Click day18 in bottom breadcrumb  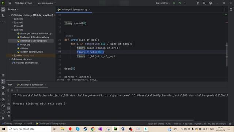click(x=29, y=124)
